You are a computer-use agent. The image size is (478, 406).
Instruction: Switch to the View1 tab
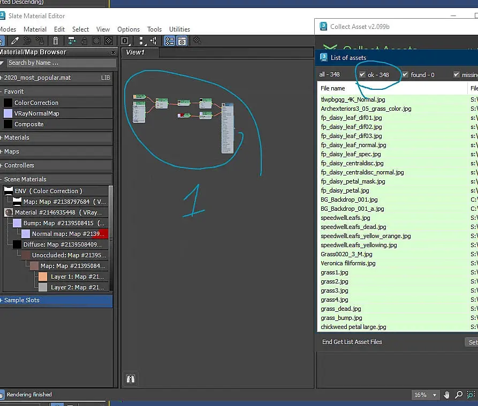135,52
